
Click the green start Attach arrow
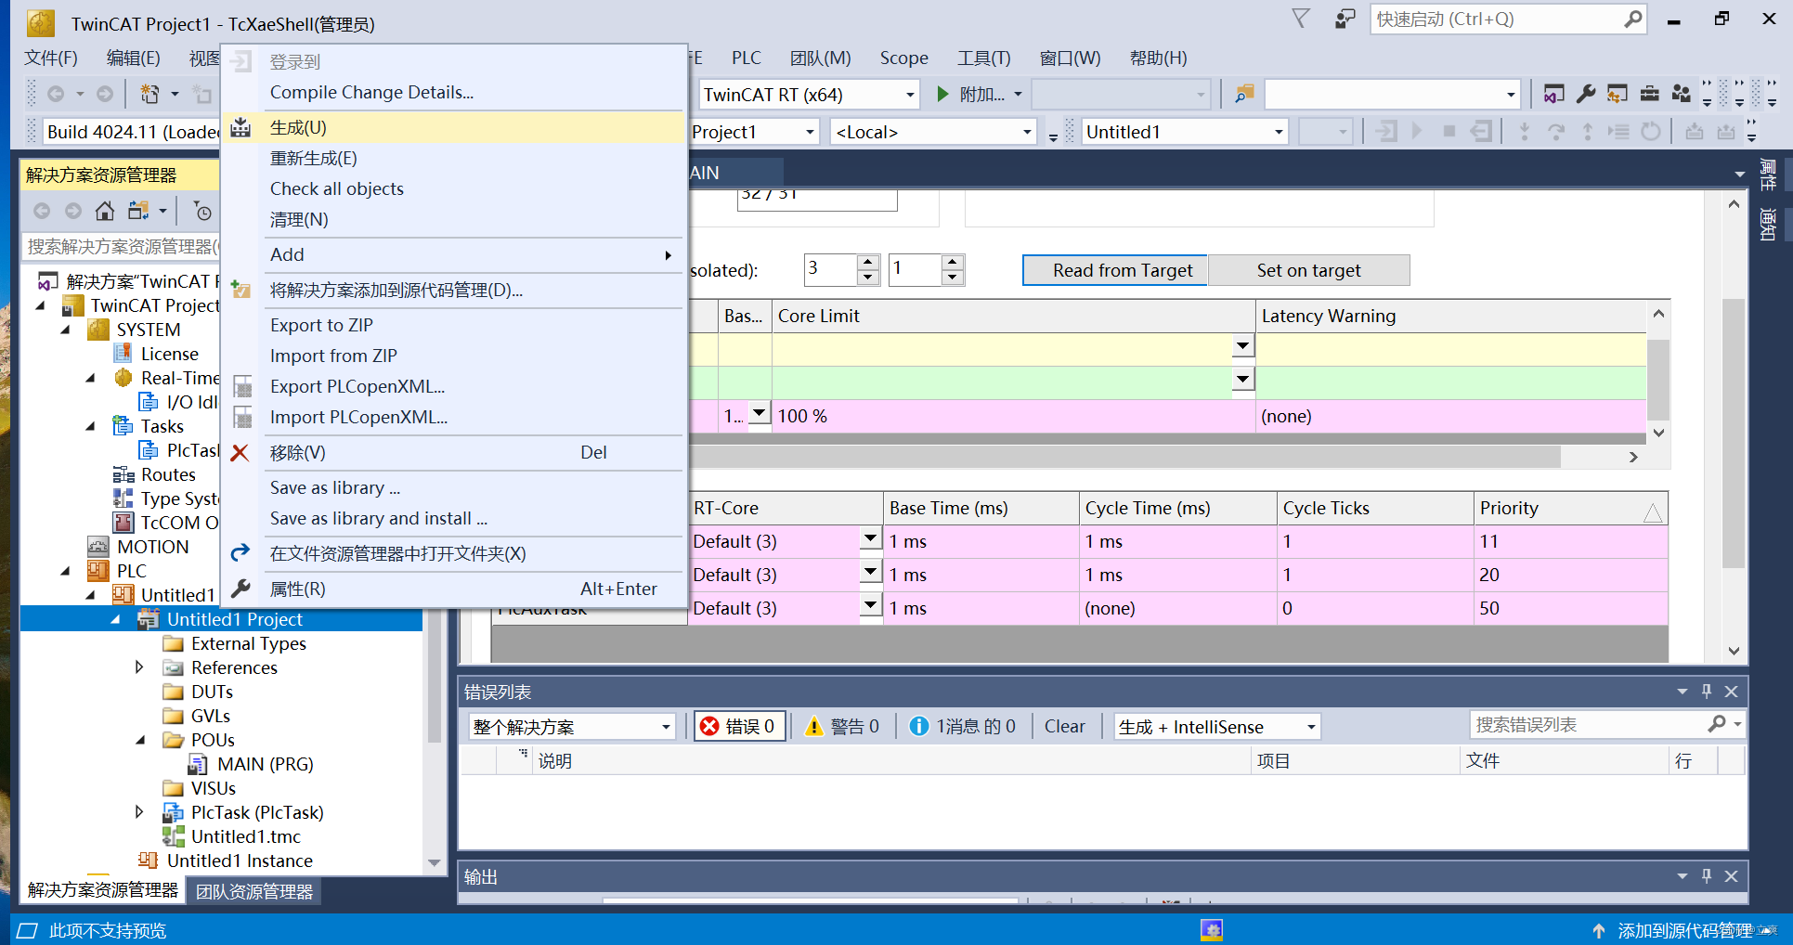pos(943,94)
